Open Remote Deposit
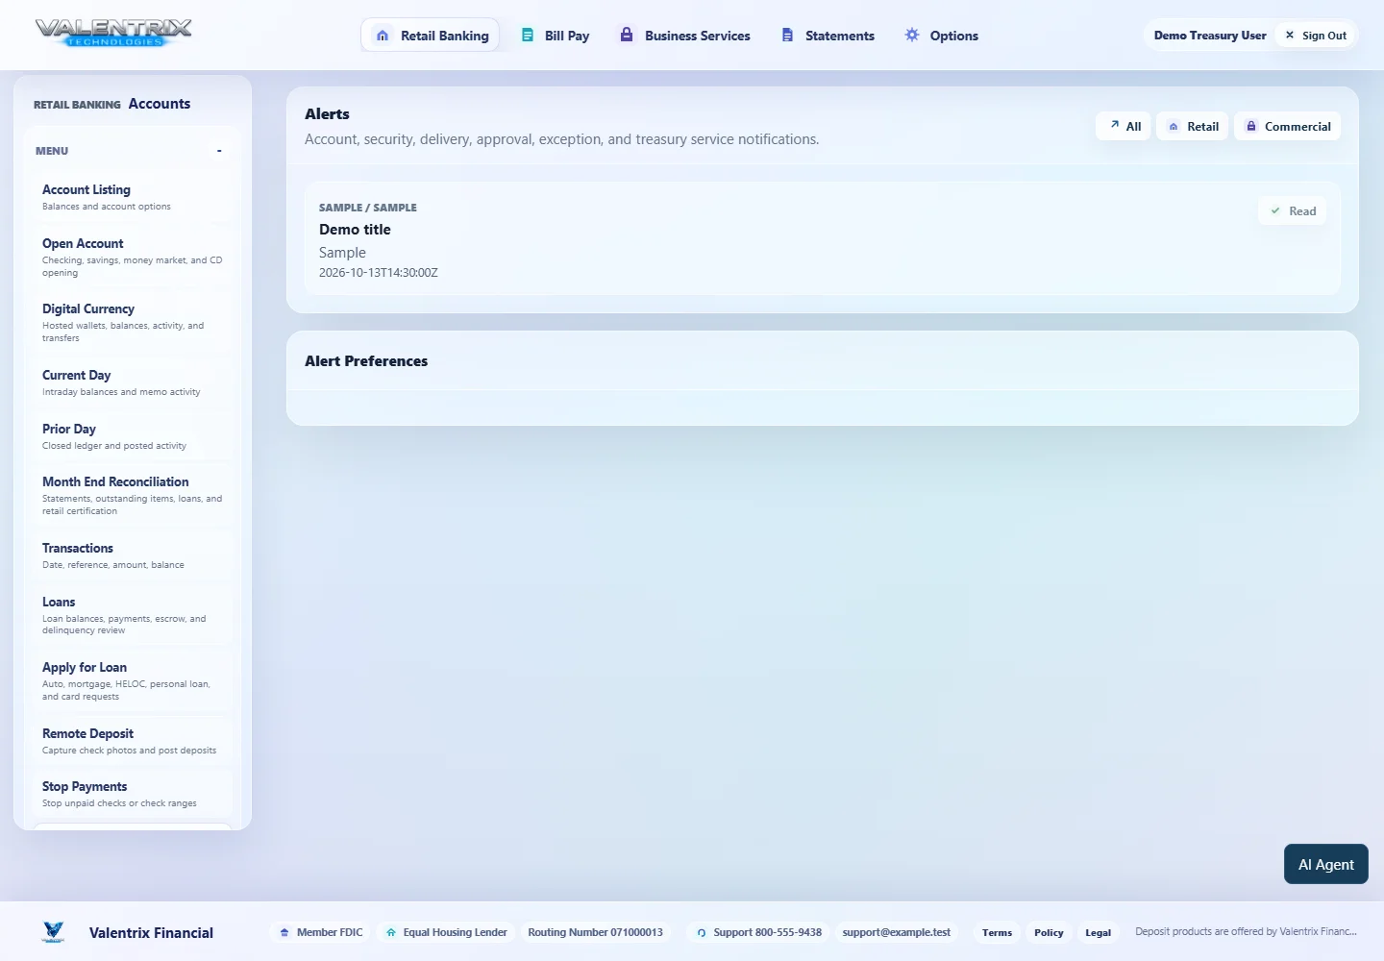The height and width of the screenshot is (961, 1384). [133, 741]
